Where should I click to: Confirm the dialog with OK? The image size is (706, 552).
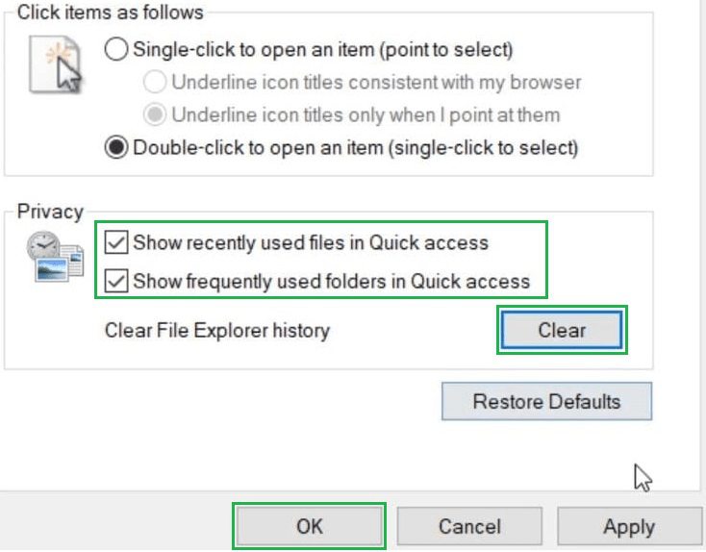point(309,527)
